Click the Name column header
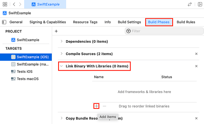 pos(99,77)
